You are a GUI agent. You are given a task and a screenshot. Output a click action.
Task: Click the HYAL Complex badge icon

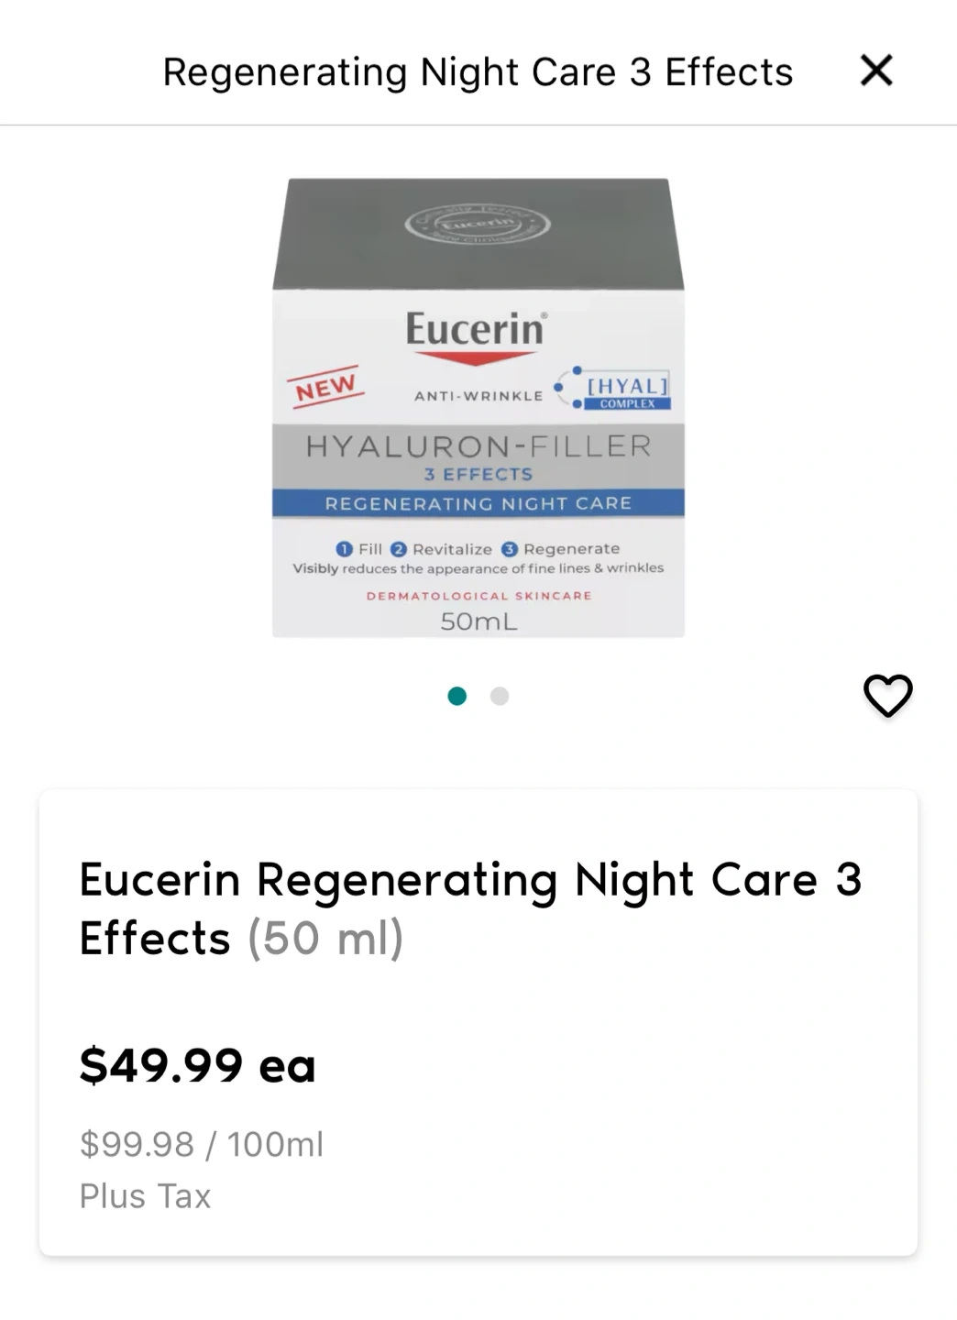613,390
